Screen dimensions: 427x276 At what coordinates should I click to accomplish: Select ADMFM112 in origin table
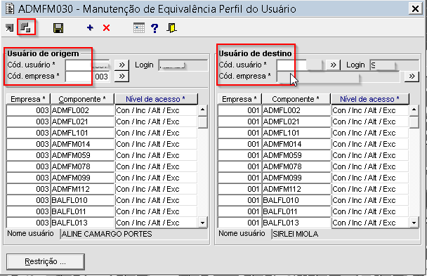82,189
